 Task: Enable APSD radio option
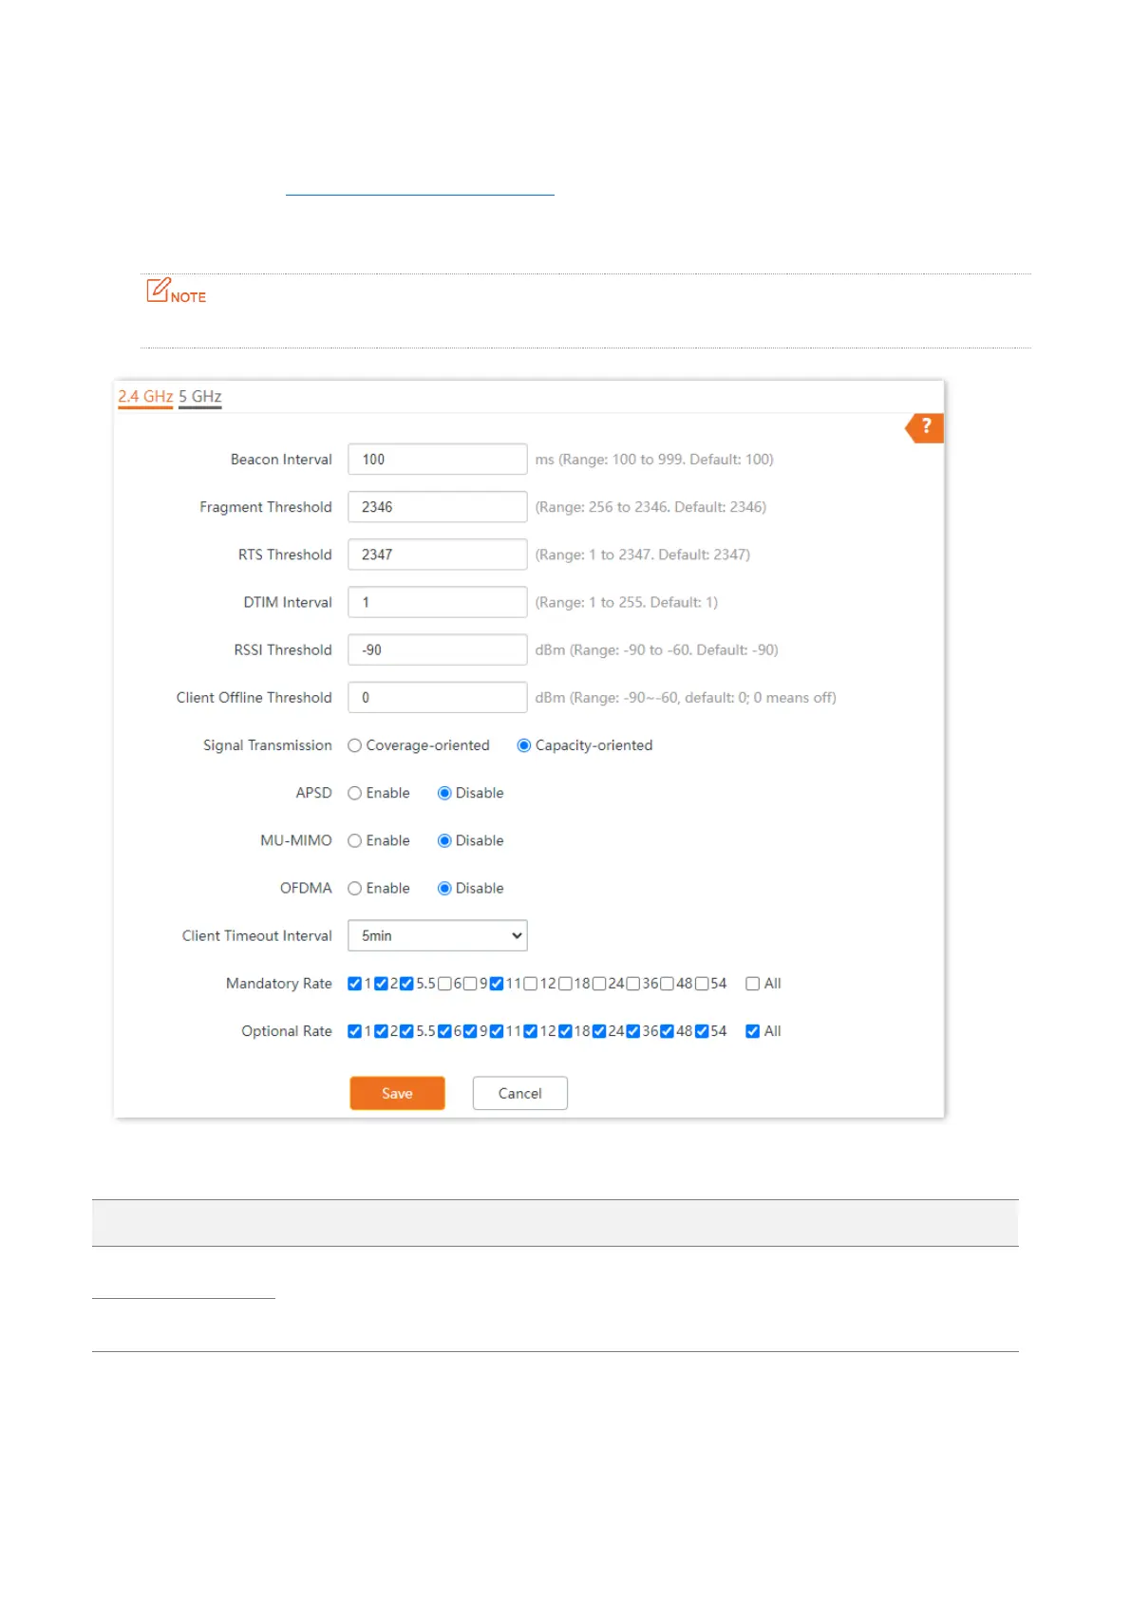(355, 794)
